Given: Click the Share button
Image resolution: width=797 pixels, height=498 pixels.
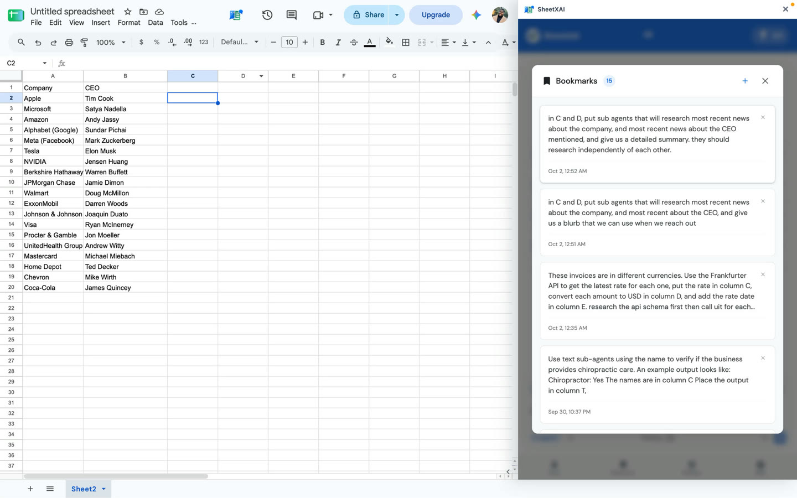Looking at the screenshot, I should (x=368, y=15).
